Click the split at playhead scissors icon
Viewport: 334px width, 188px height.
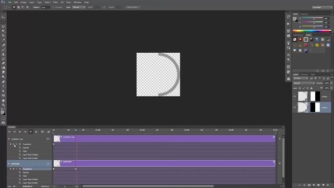pos(43,132)
